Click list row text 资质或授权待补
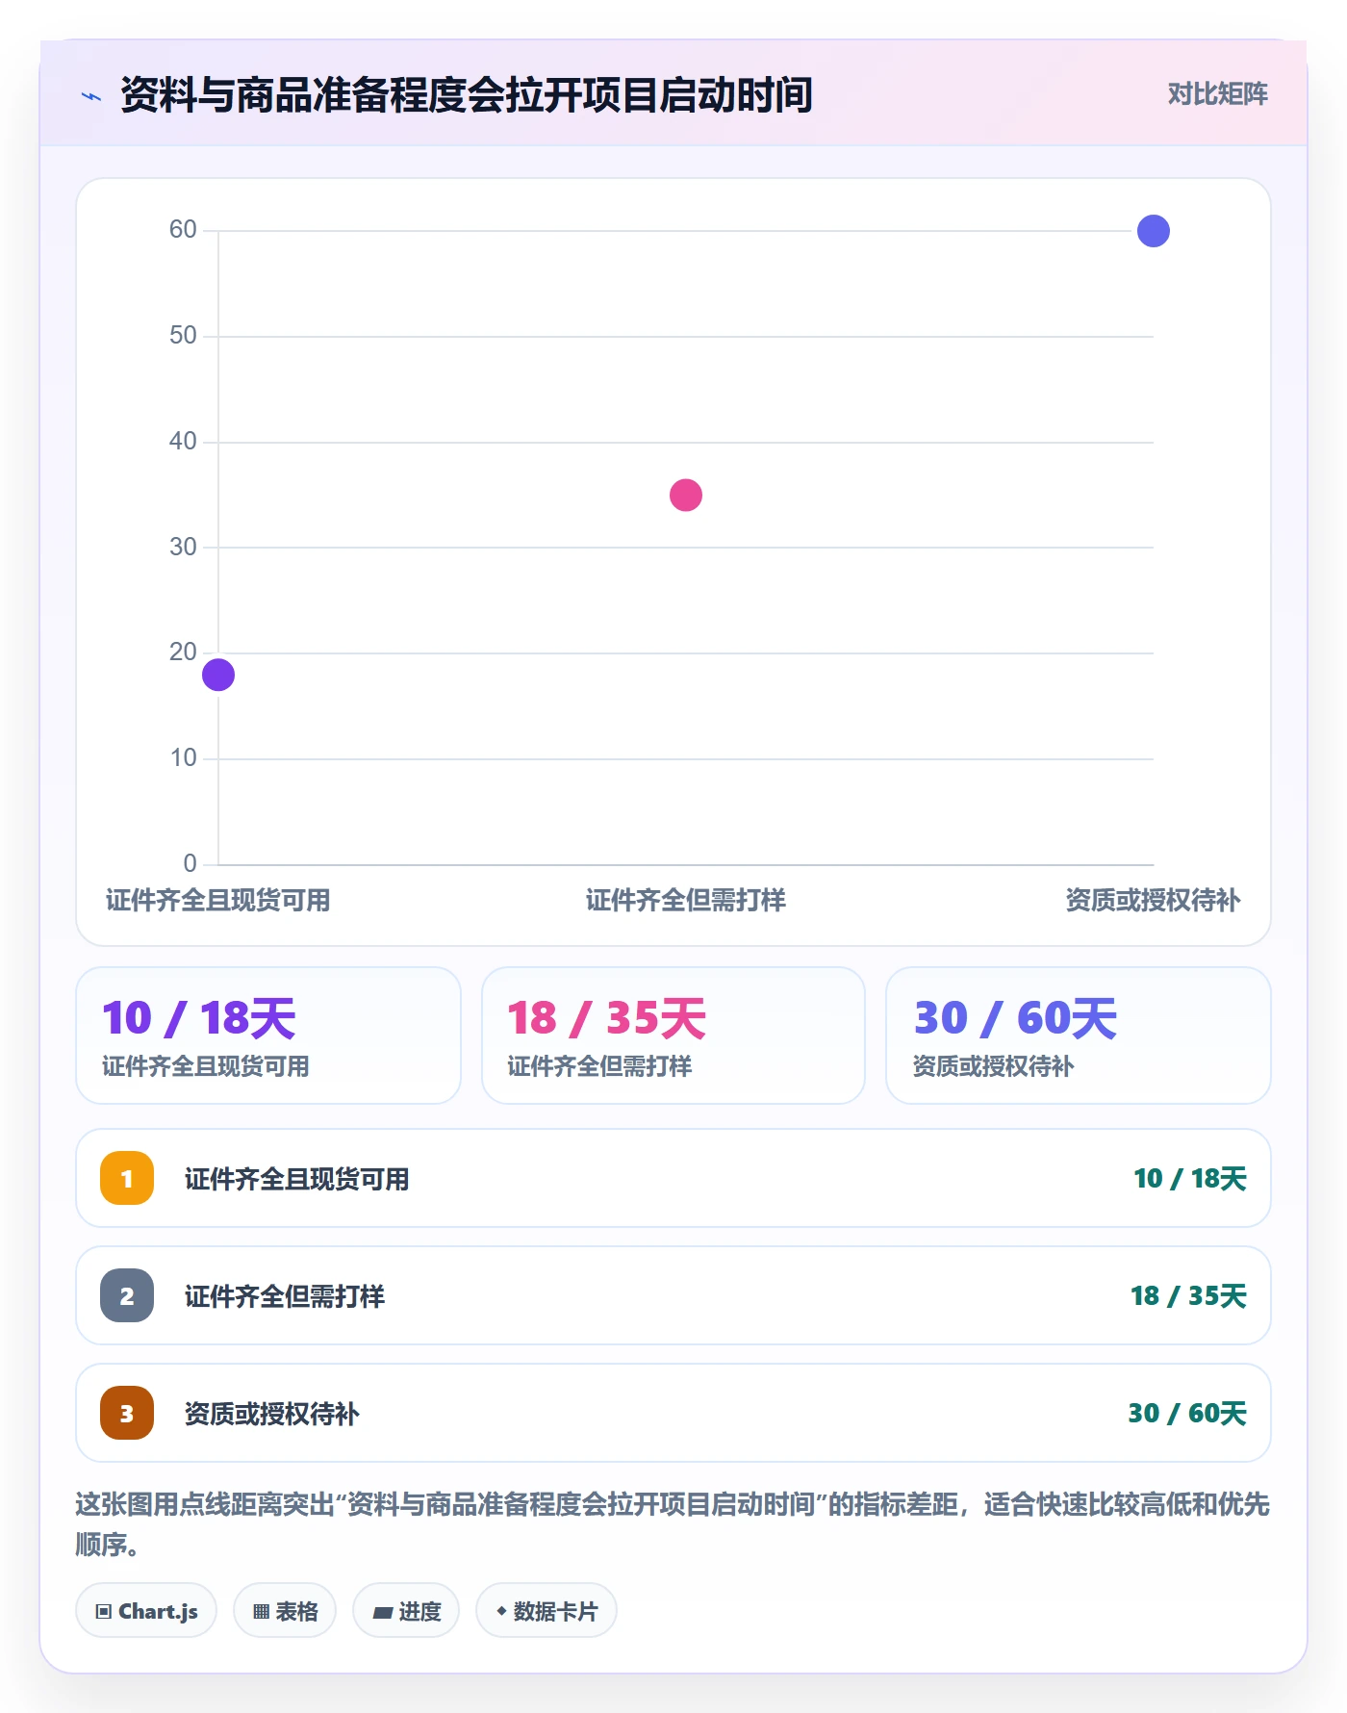Image resolution: width=1347 pixels, height=1713 pixels. [272, 1414]
